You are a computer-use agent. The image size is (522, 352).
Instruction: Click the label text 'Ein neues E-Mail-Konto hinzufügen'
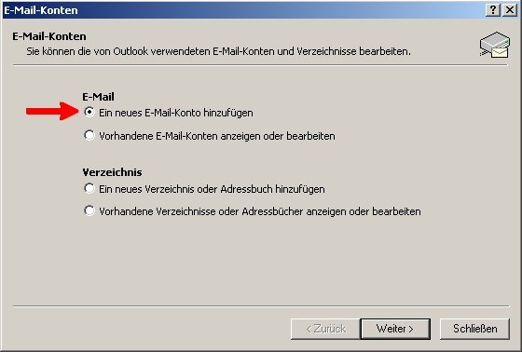[x=176, y=113]
